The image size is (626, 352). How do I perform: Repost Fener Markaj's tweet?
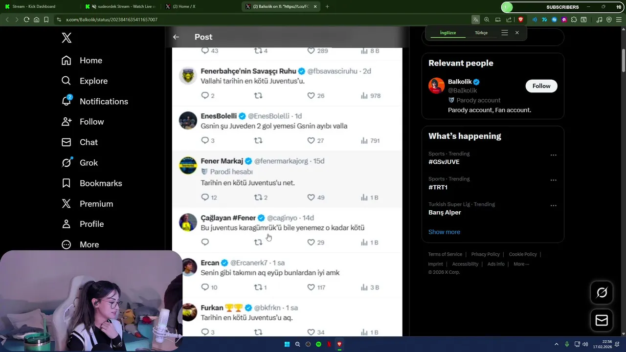[x=258, y=198]
